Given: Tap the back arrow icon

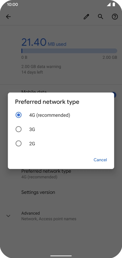Looking at the screenshot, I should pyautogui.click(x=8, y=17).
